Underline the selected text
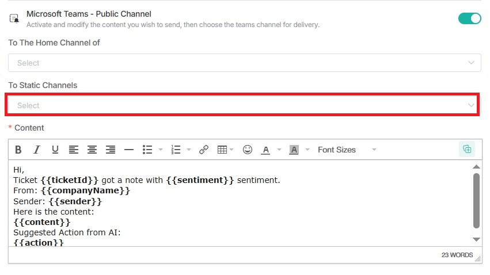 55,150
